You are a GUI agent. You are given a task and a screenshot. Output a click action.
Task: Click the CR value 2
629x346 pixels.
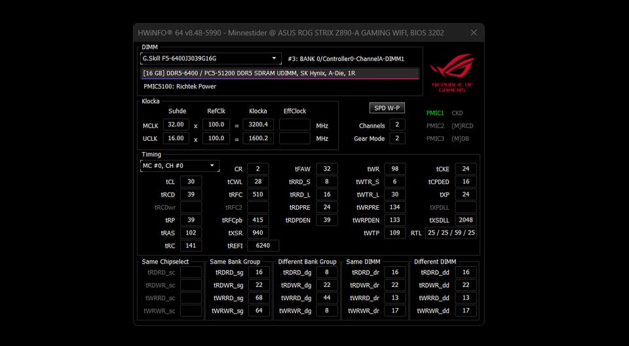click(258, 169)
